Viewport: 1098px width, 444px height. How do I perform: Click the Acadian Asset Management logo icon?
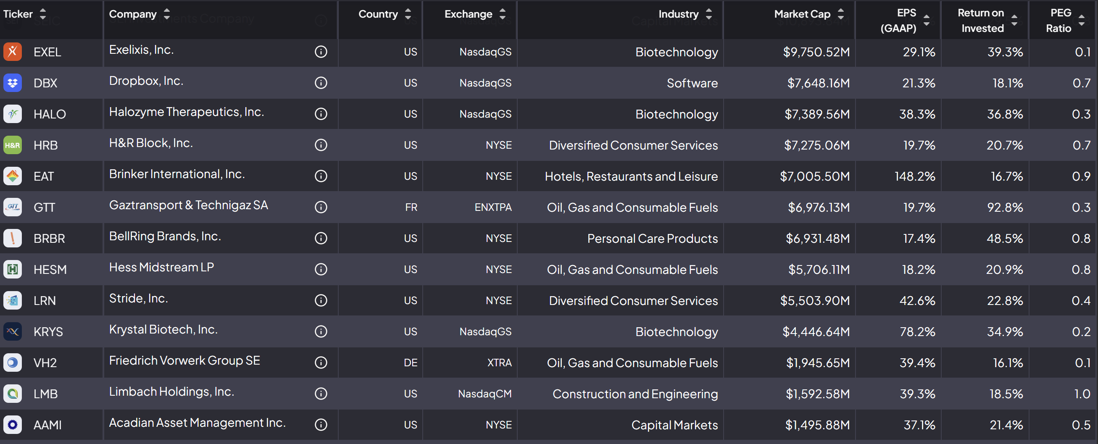tap(13, 425)
